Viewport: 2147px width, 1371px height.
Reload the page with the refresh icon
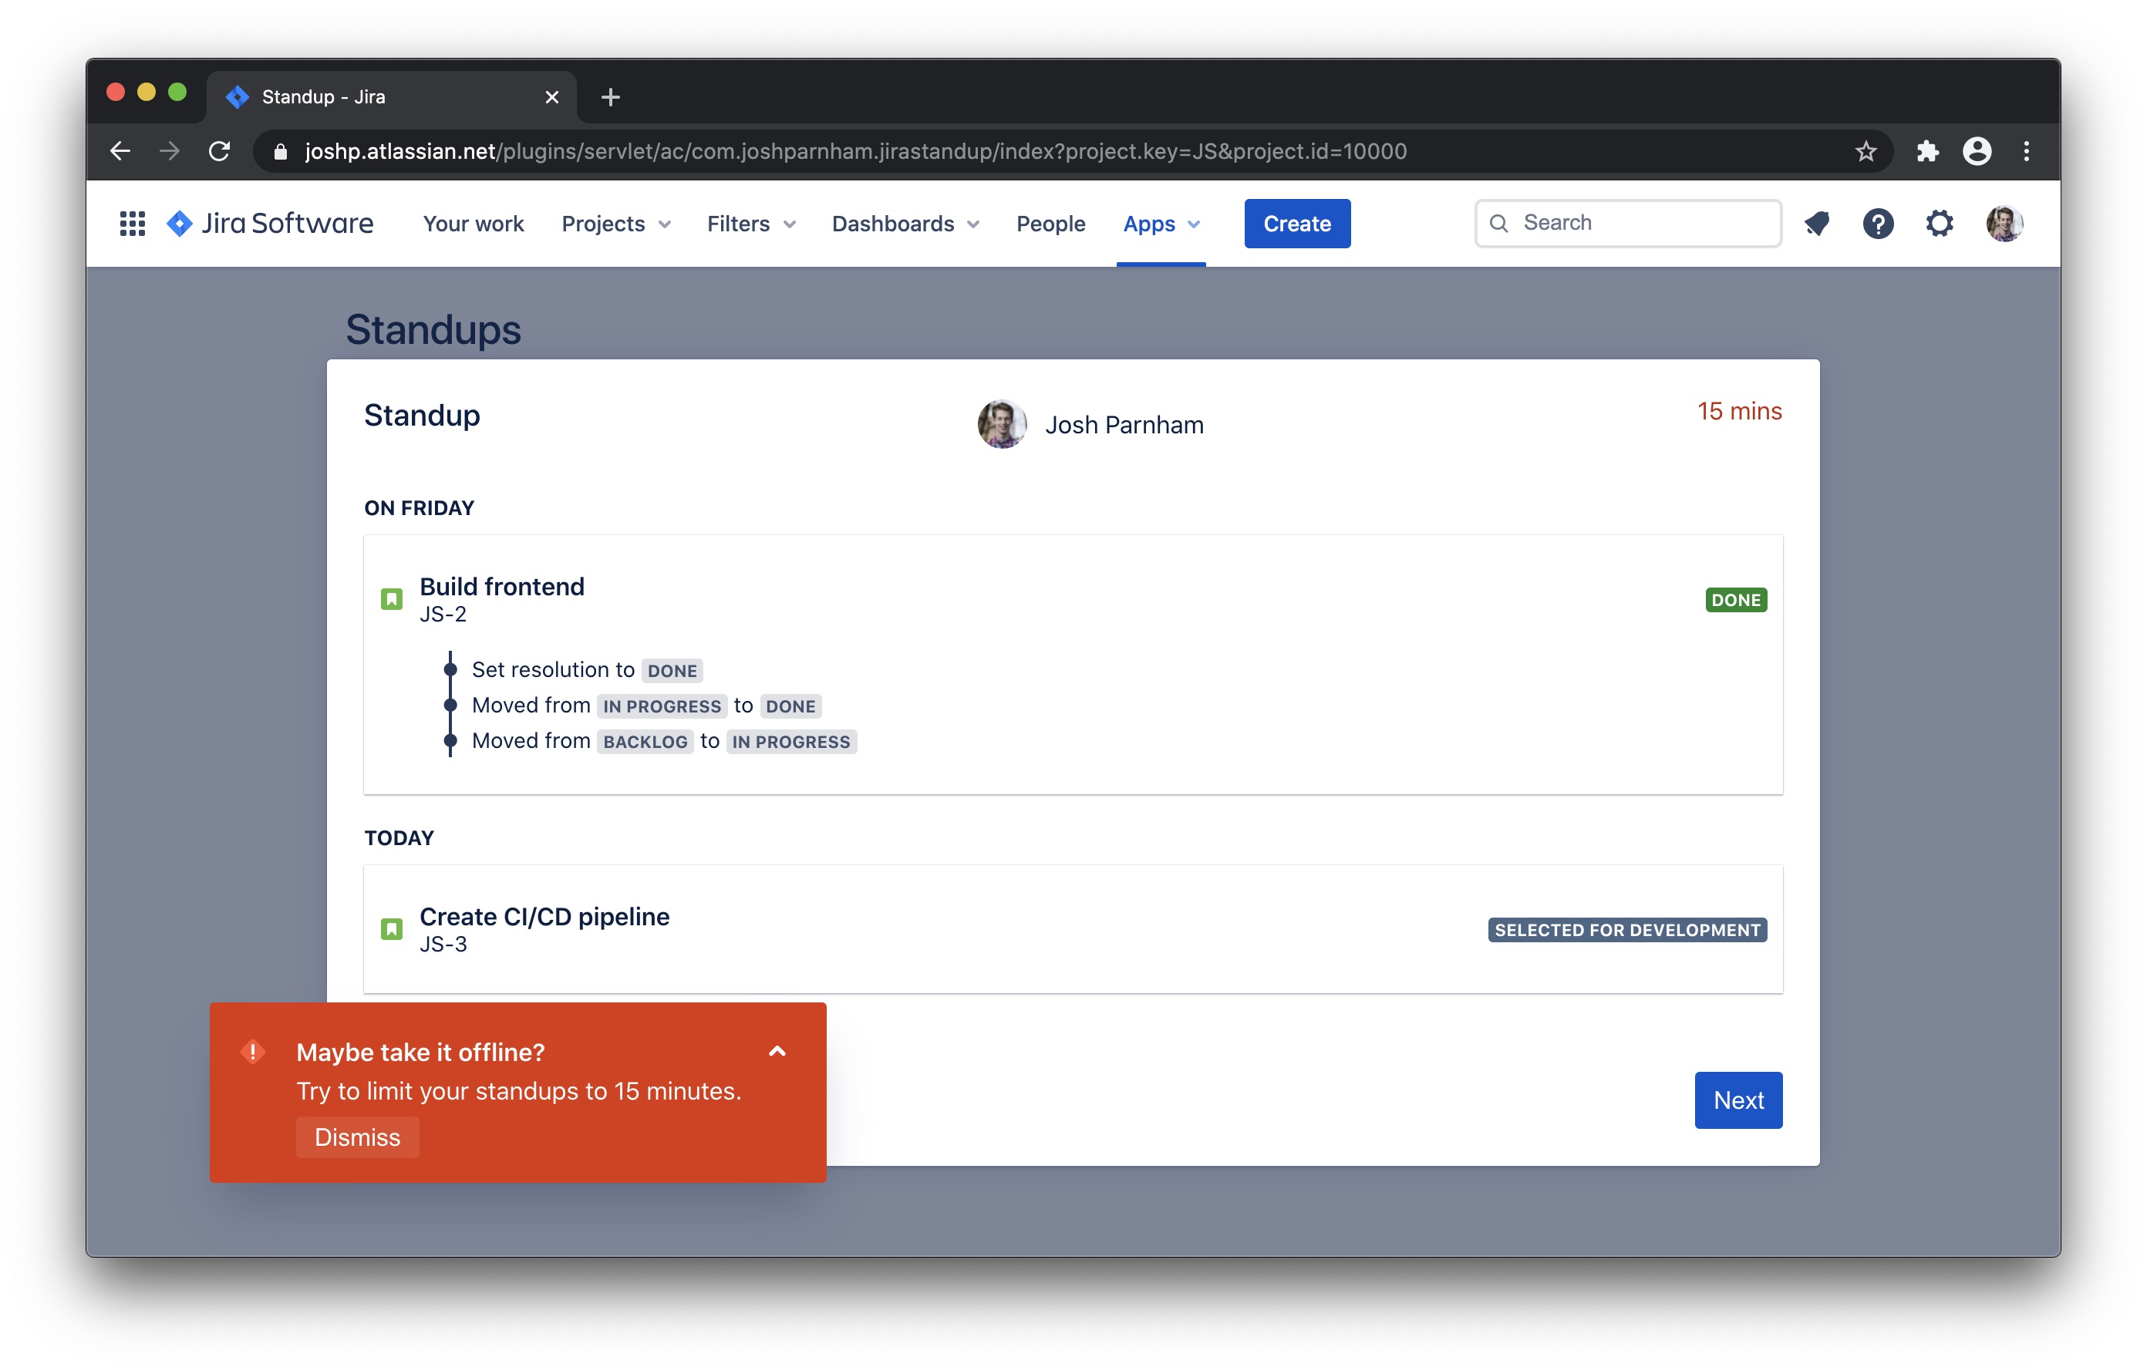(219, 150)
